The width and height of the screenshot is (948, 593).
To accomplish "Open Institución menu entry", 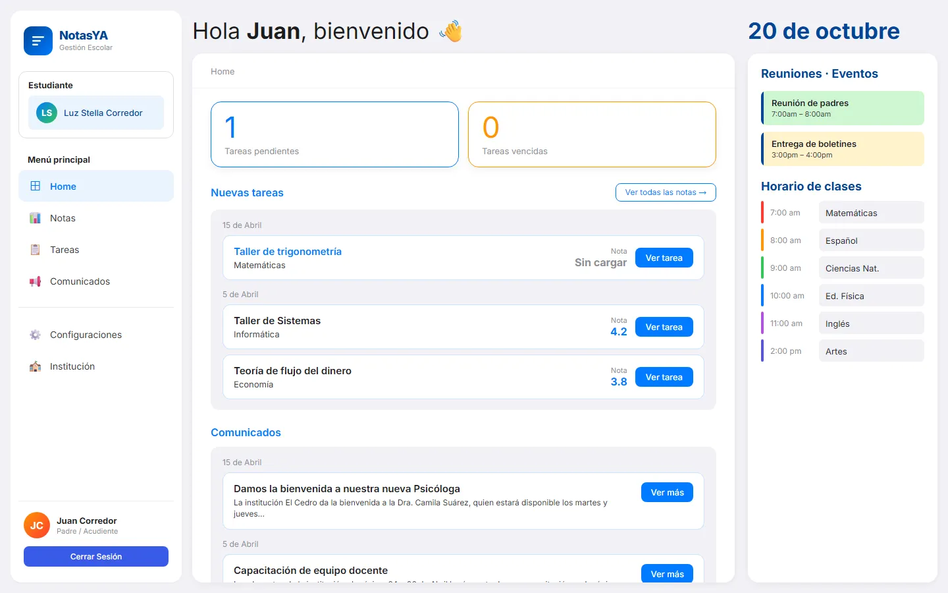I will [x=96, y=366].
